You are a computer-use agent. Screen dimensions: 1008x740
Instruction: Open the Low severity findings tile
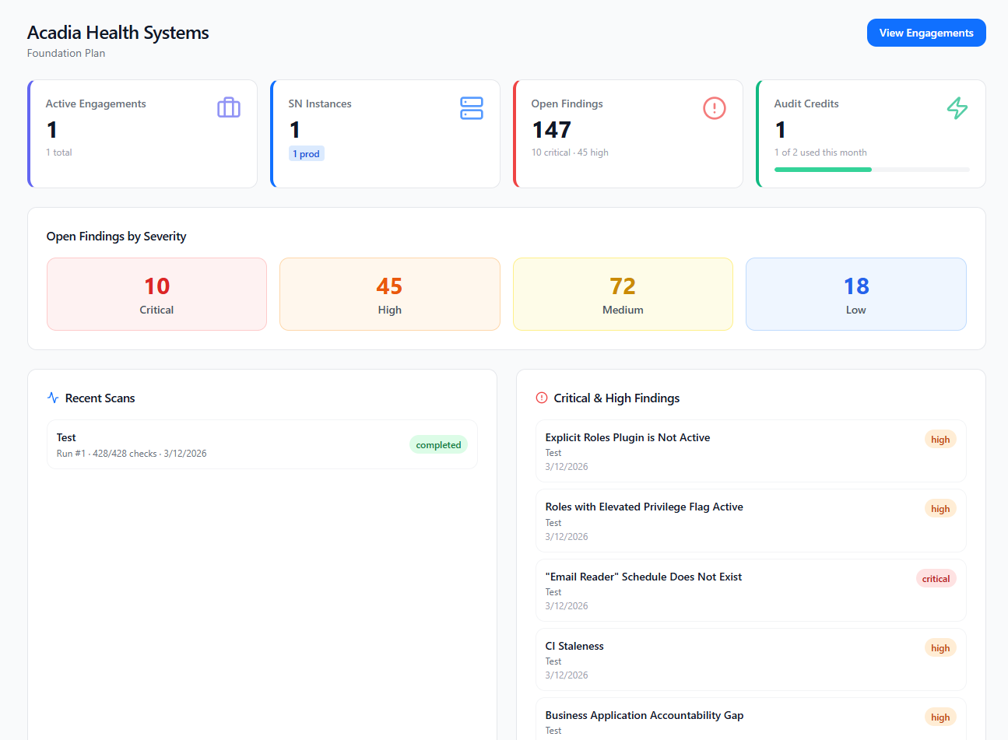point(855,294)
